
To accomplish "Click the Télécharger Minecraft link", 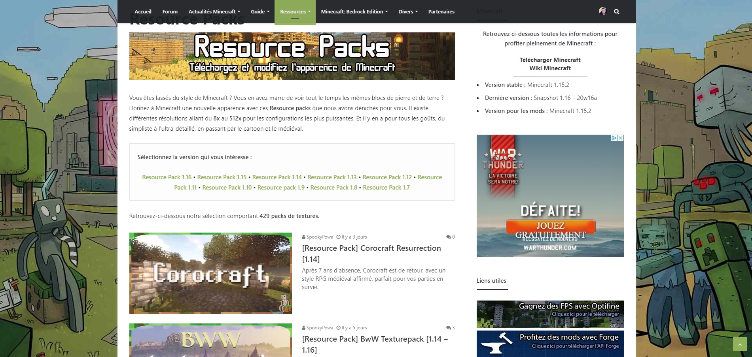I will pyautogui.click(x=550, y=60).
